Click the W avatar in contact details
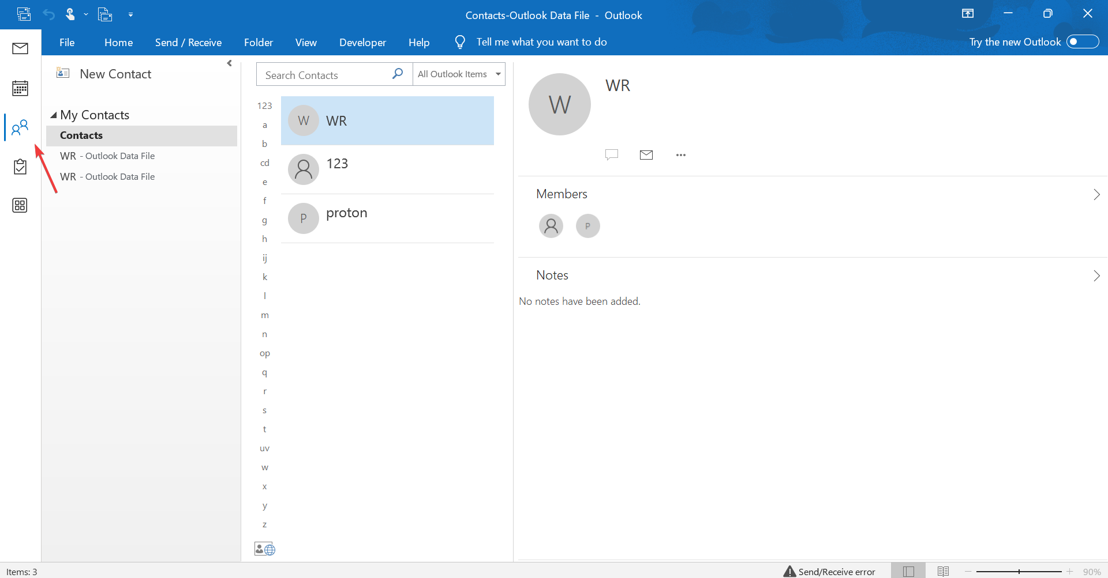Image resolution: width=1108 pixels, height=578 pixels. tap(560, 104)
